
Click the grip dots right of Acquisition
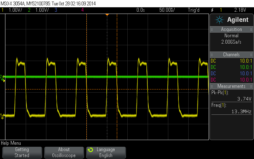251,29
